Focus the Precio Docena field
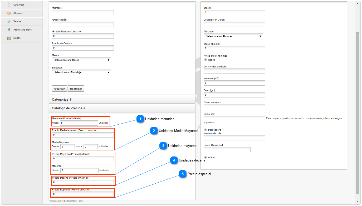362x206 pixels. [x=83, y=182]
